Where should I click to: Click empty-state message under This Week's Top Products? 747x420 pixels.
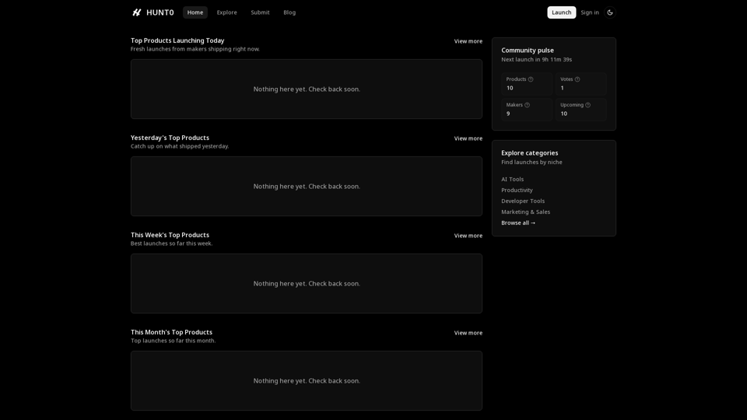[307, 284]
